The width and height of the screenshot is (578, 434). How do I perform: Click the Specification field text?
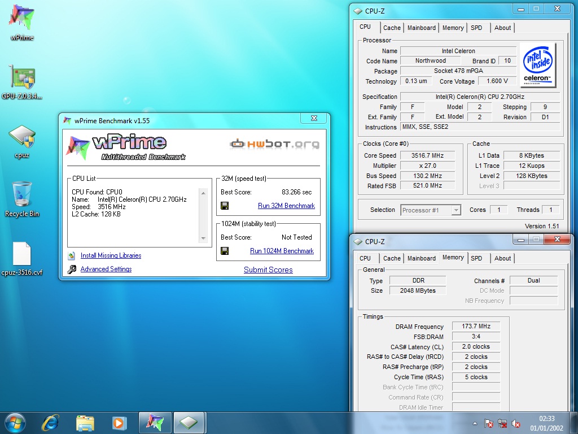point(480,97)
